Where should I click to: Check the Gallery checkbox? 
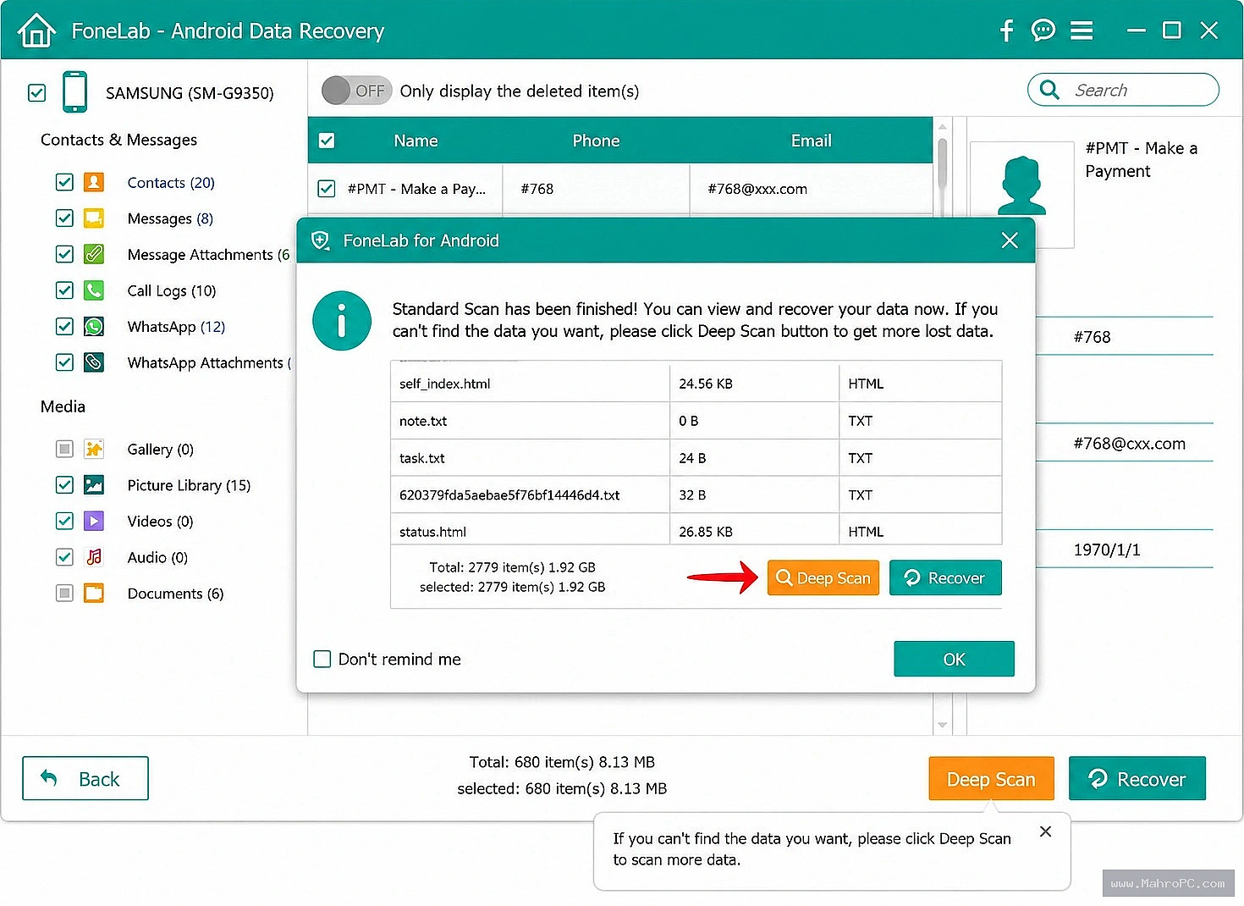click(64, 449)
